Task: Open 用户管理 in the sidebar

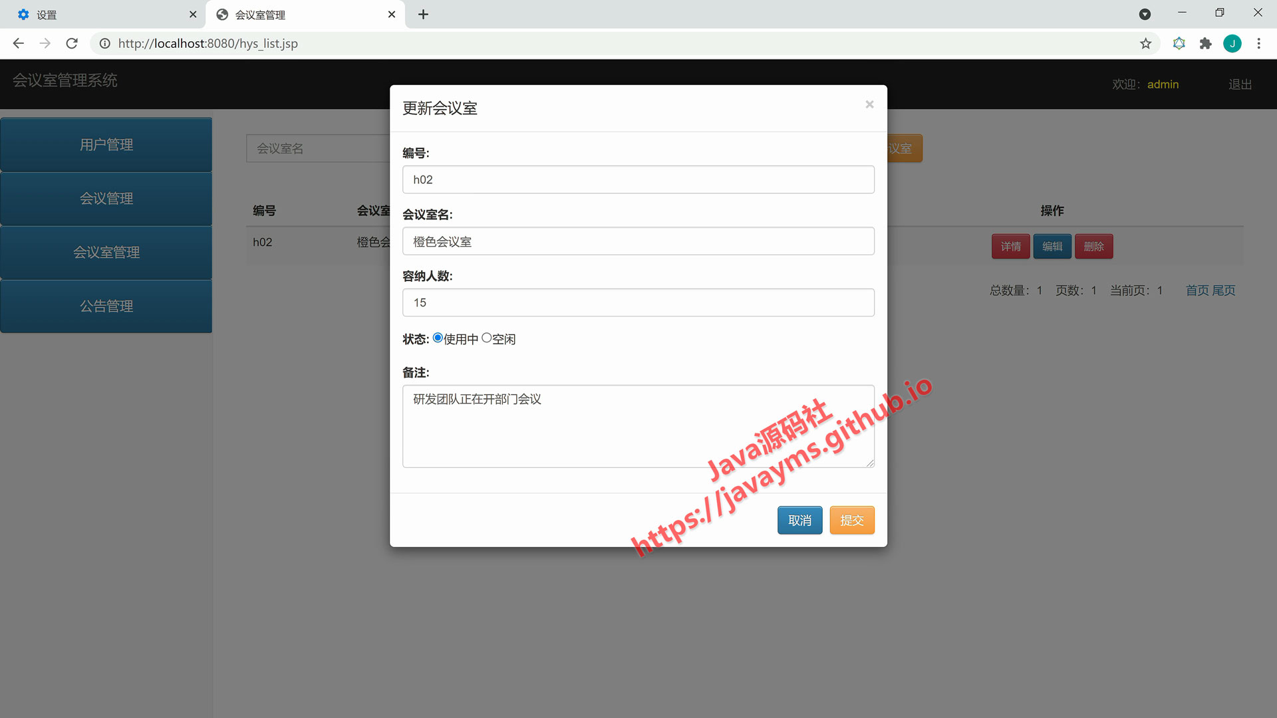Action: coord(106,145)
